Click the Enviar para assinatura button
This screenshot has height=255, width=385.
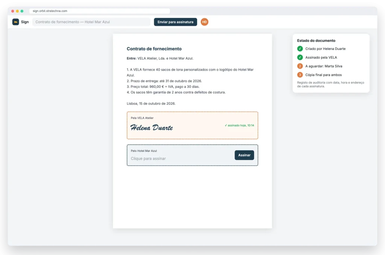[175, 22]
